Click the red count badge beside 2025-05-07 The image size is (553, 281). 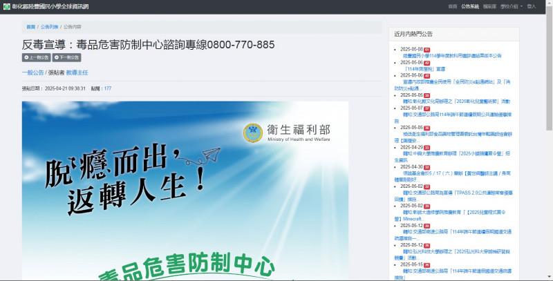coord(427,108)
